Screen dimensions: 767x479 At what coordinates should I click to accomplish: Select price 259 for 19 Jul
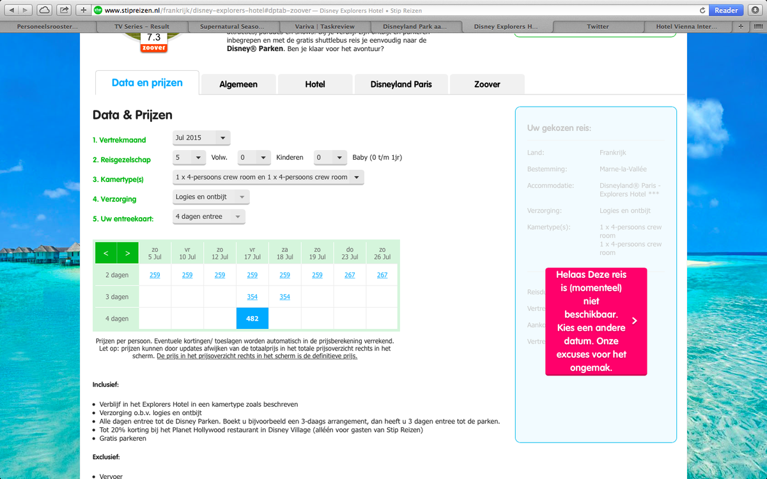point(318,275)
